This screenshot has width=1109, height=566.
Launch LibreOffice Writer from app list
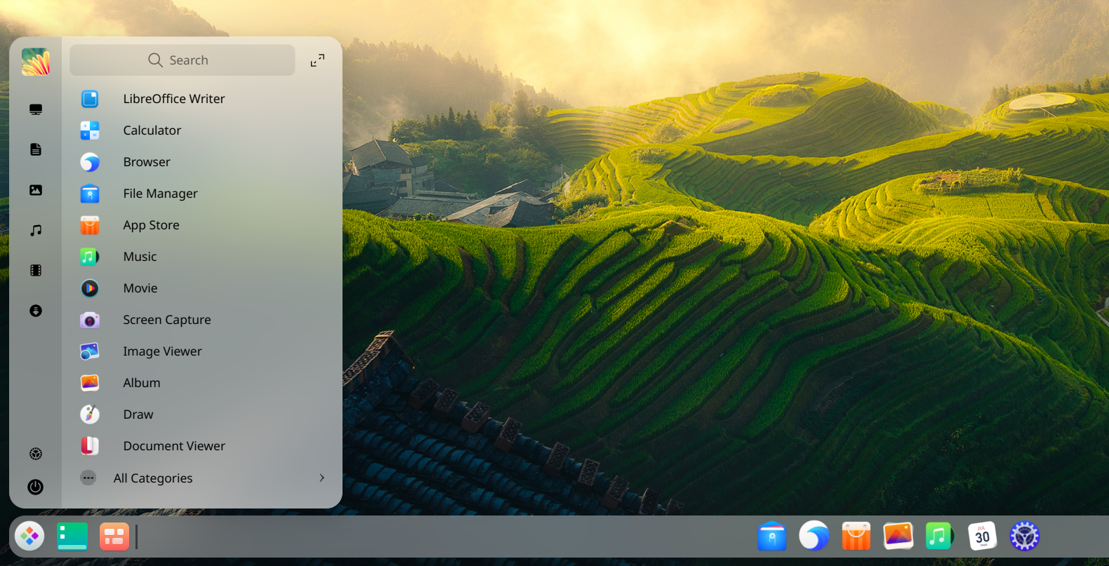coord(173,99)
